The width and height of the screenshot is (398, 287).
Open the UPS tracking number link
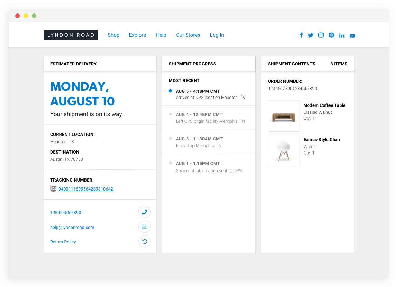(x=85, y=189)
